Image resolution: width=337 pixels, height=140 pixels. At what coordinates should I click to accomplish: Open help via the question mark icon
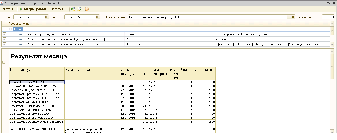tap(87, 9)
